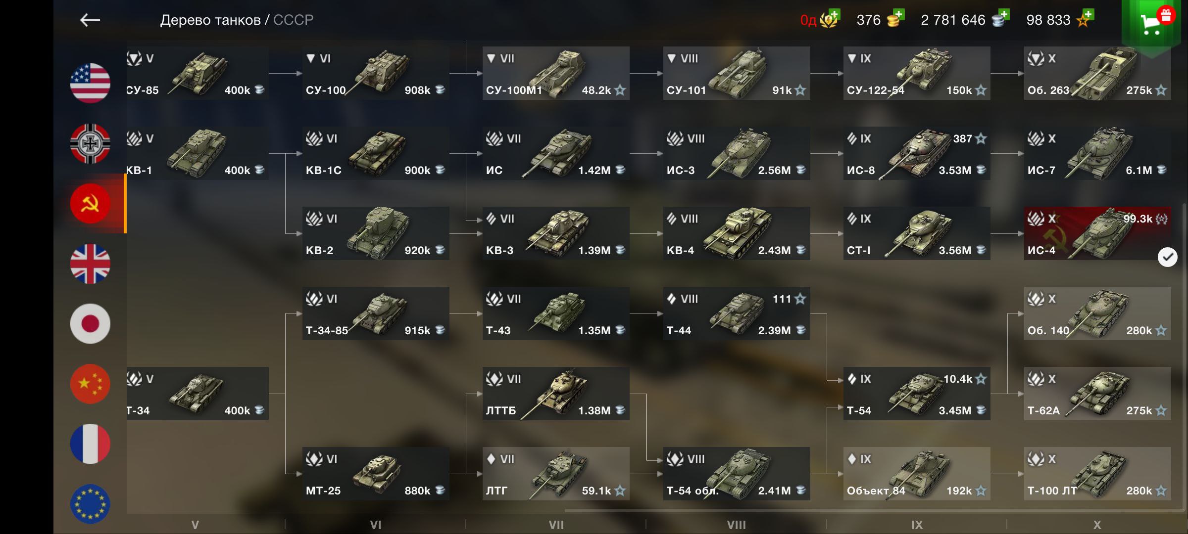Add free experience next to 98 833

click(1088, 15)
